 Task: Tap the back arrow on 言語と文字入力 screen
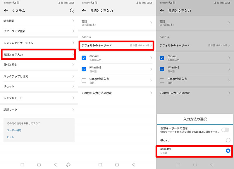[x=85, y=11]
